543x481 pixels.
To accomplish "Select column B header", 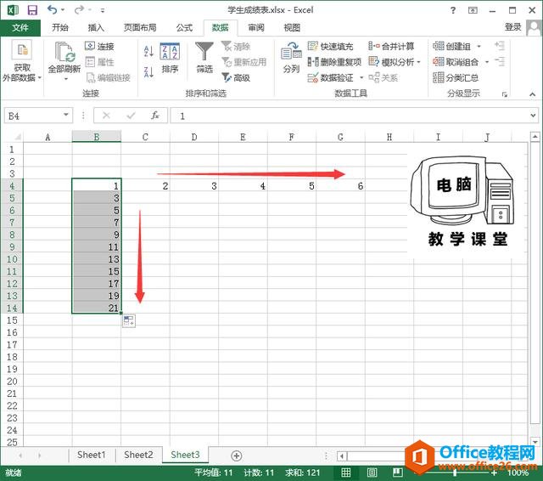I will coord(97,137).
